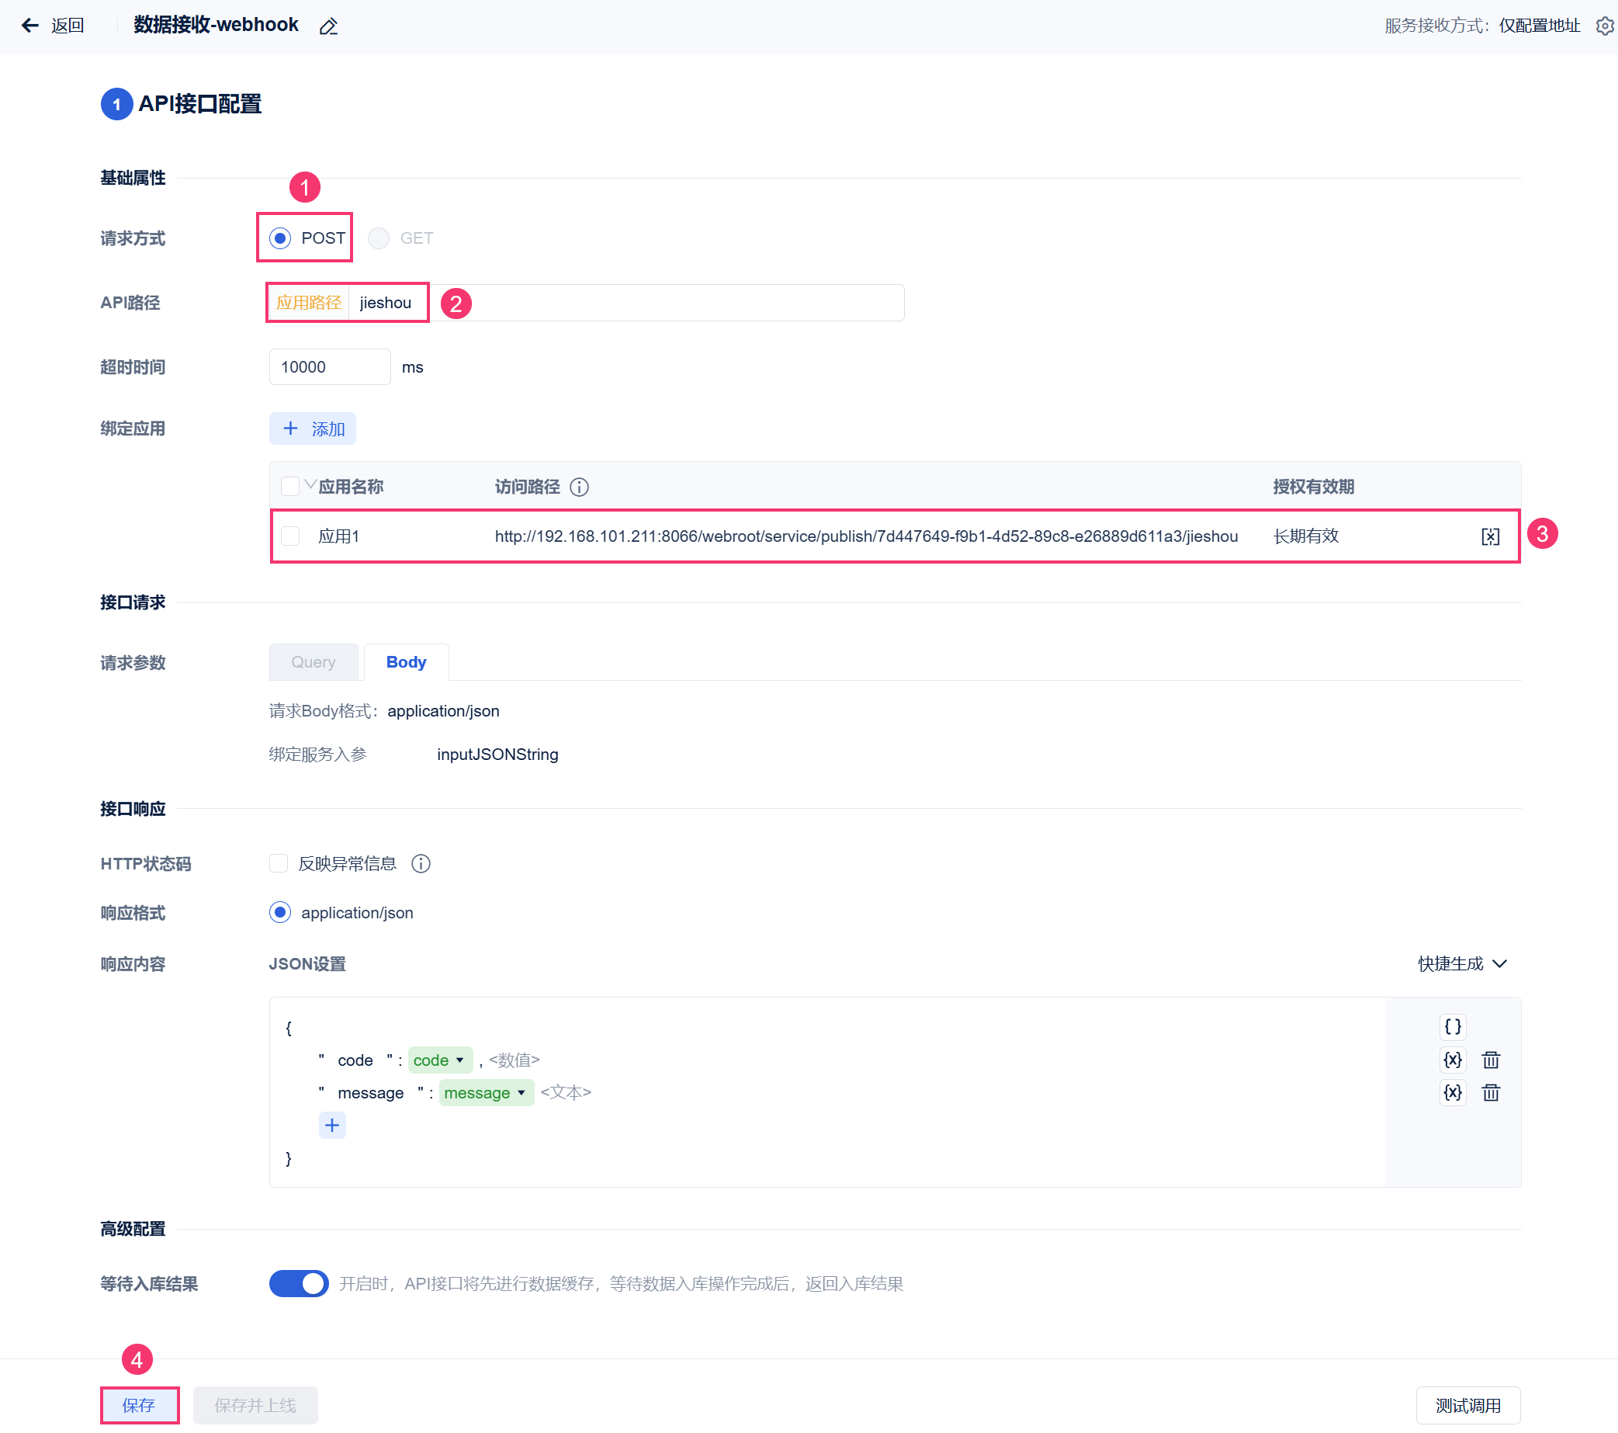The width and height of the screenshot is (1618, 1433).
Task: Click the 添加 bind application button
Action: tap(313, 429)
